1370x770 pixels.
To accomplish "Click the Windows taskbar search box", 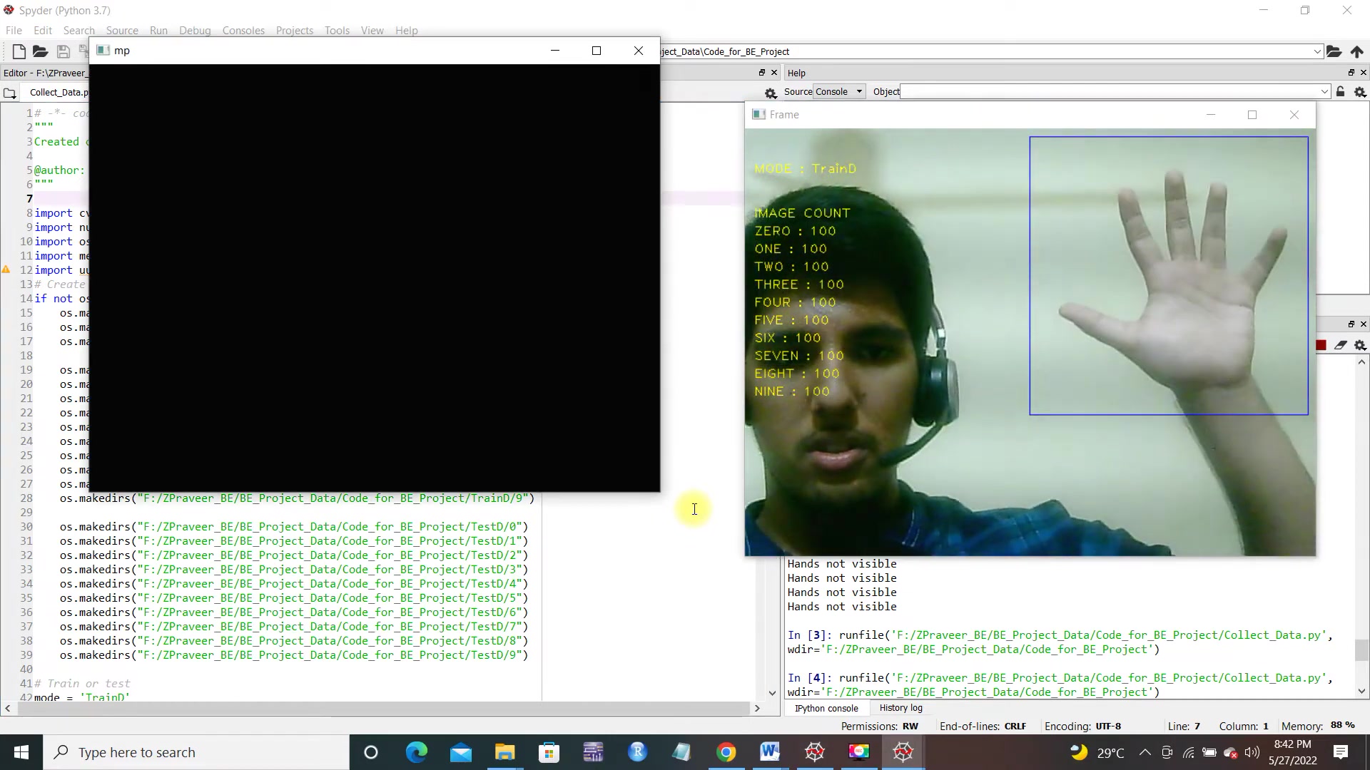I will coord(196,752).
